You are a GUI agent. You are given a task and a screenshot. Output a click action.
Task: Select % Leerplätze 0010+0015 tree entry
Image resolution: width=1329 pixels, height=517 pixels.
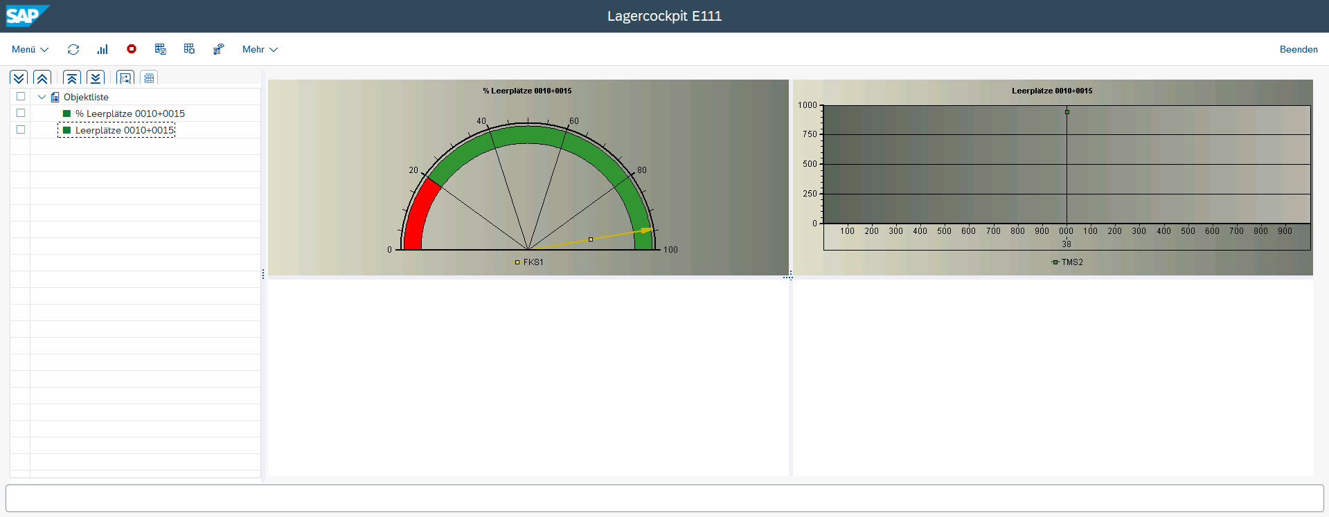[x=130, y=114]
